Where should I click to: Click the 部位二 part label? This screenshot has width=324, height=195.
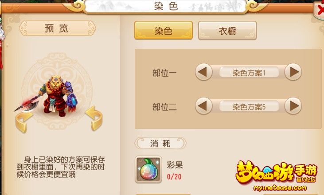(x=164, y=107)
